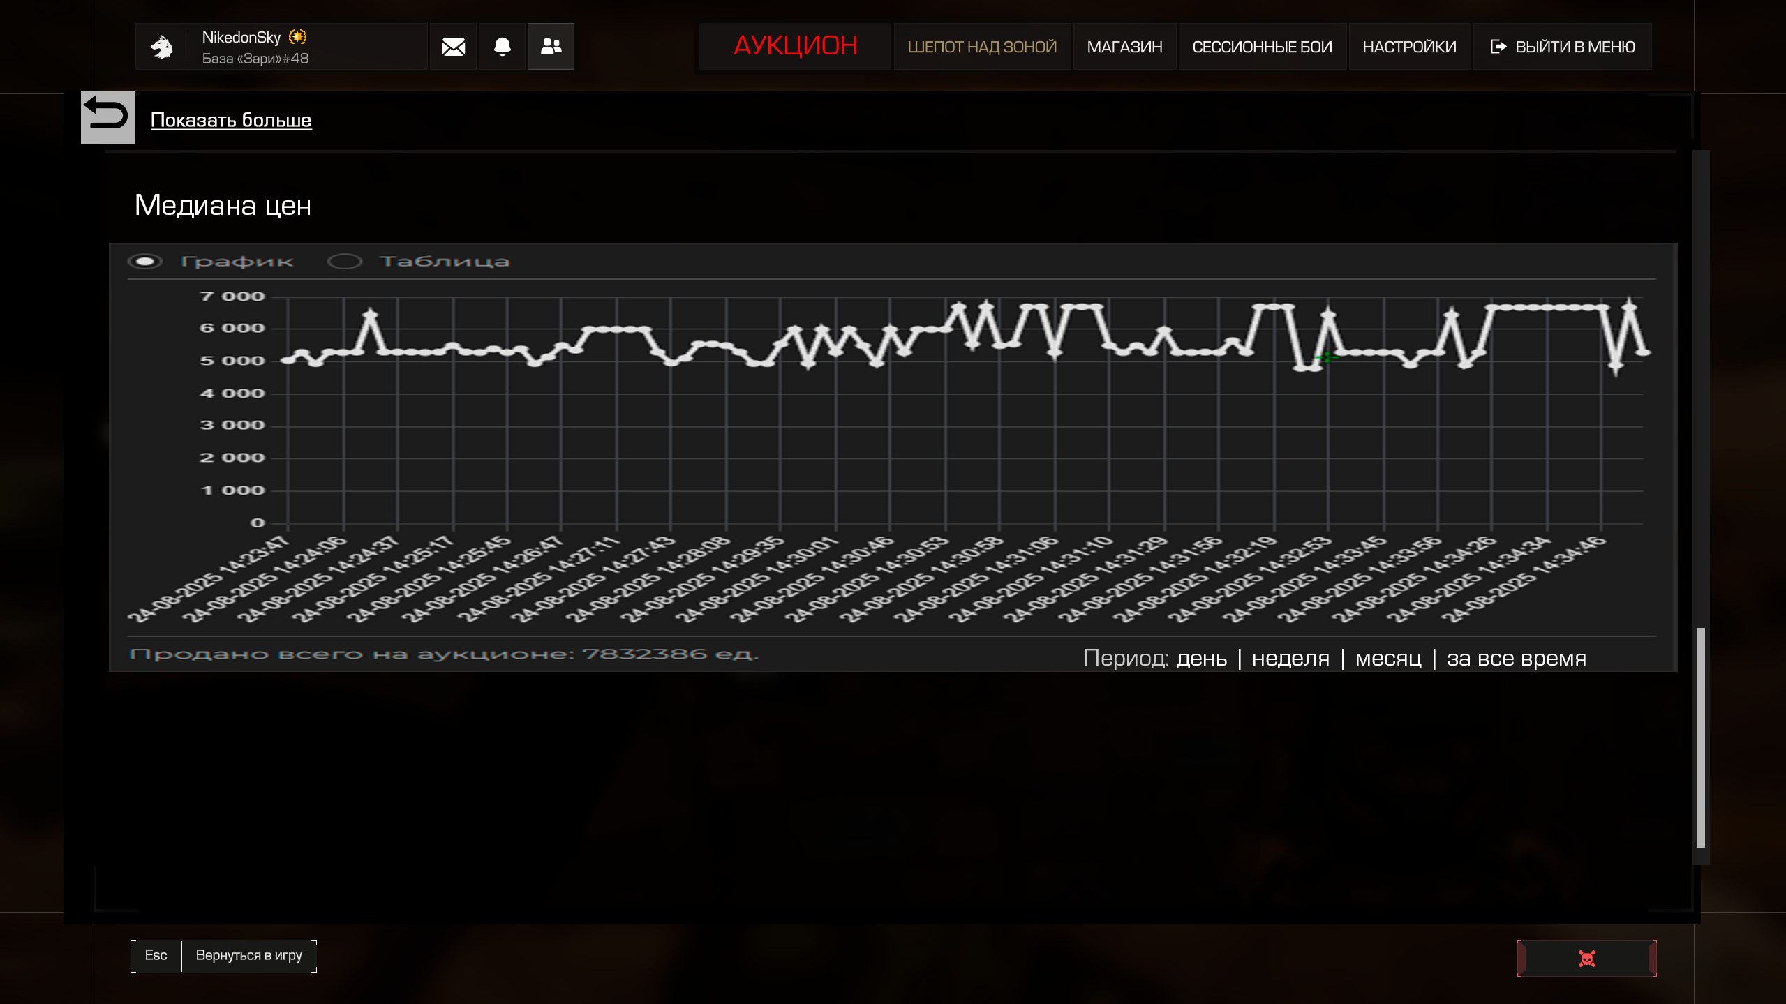This screenshot has height=1004, width=1786.
Task: Click the red skull icon button
Action: tap(1586, 958)
